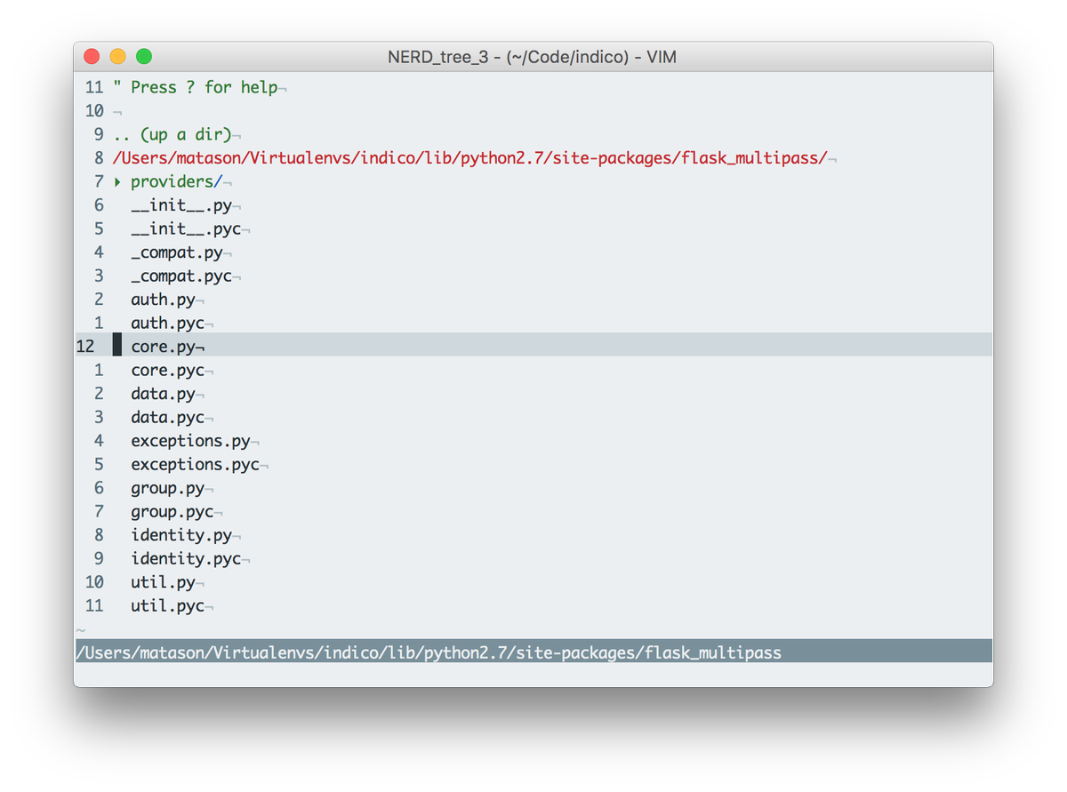This screenshot has width=1067, height=792.
Task: Click the status bar path at bottom
Action: click(427, 652)
